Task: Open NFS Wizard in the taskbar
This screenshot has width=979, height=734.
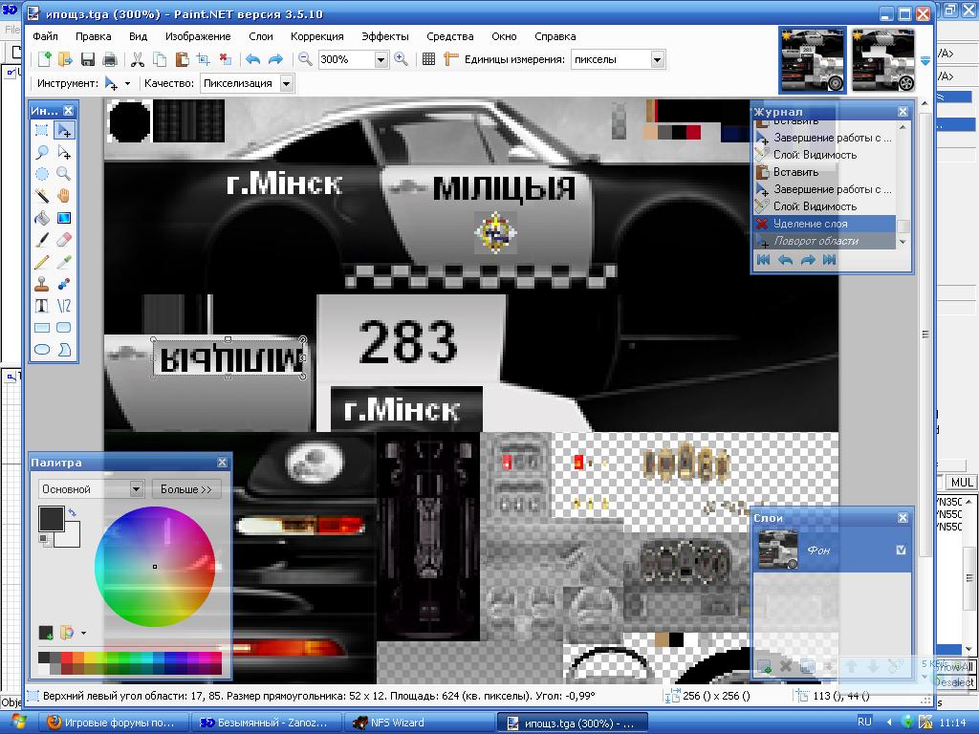Action: point(420,723)
